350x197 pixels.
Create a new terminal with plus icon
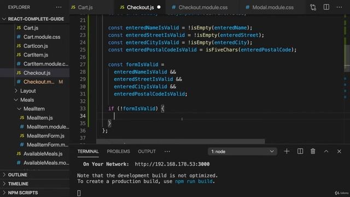(287, 151)
